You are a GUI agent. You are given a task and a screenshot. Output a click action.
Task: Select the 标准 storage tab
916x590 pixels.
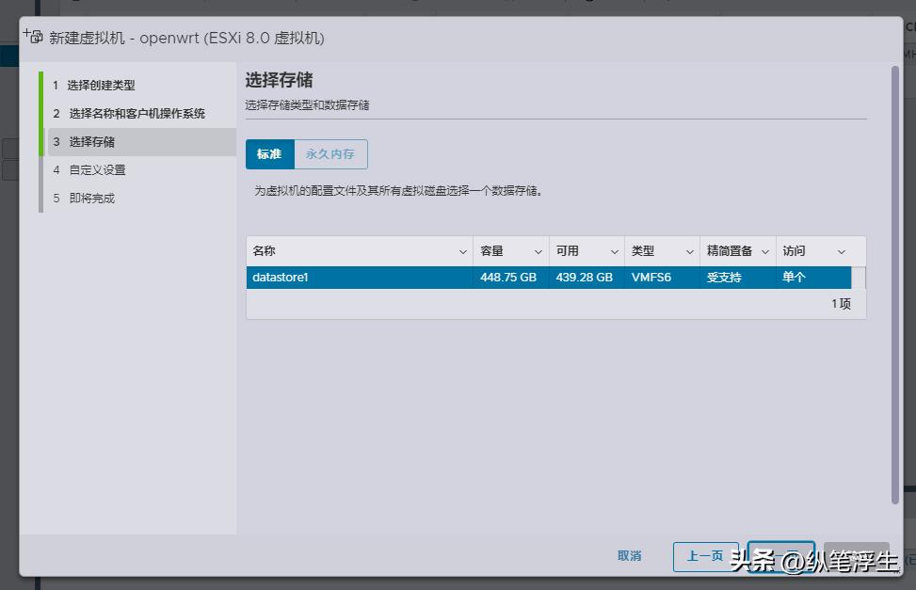(x=269, y=154)
